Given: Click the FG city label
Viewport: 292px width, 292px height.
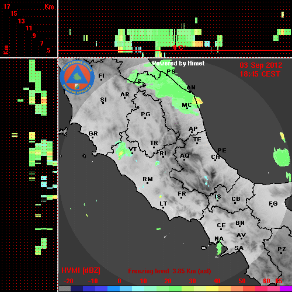Looking at the screenshot, I should tap(273, 204).
